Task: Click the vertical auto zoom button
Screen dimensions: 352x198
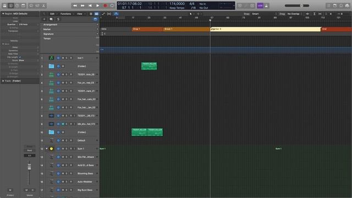Action: (314, 14)
